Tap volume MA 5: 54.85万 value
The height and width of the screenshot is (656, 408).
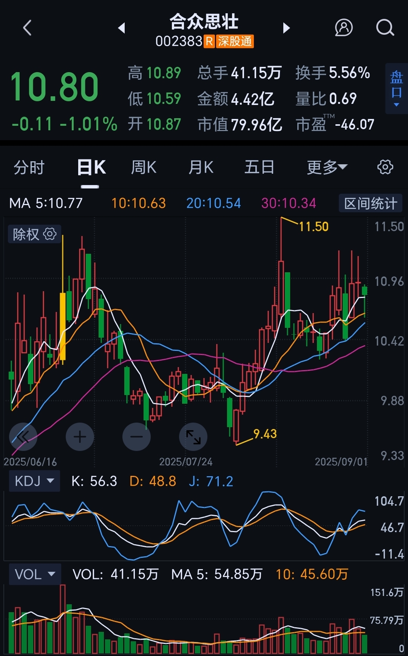(217, 574)
